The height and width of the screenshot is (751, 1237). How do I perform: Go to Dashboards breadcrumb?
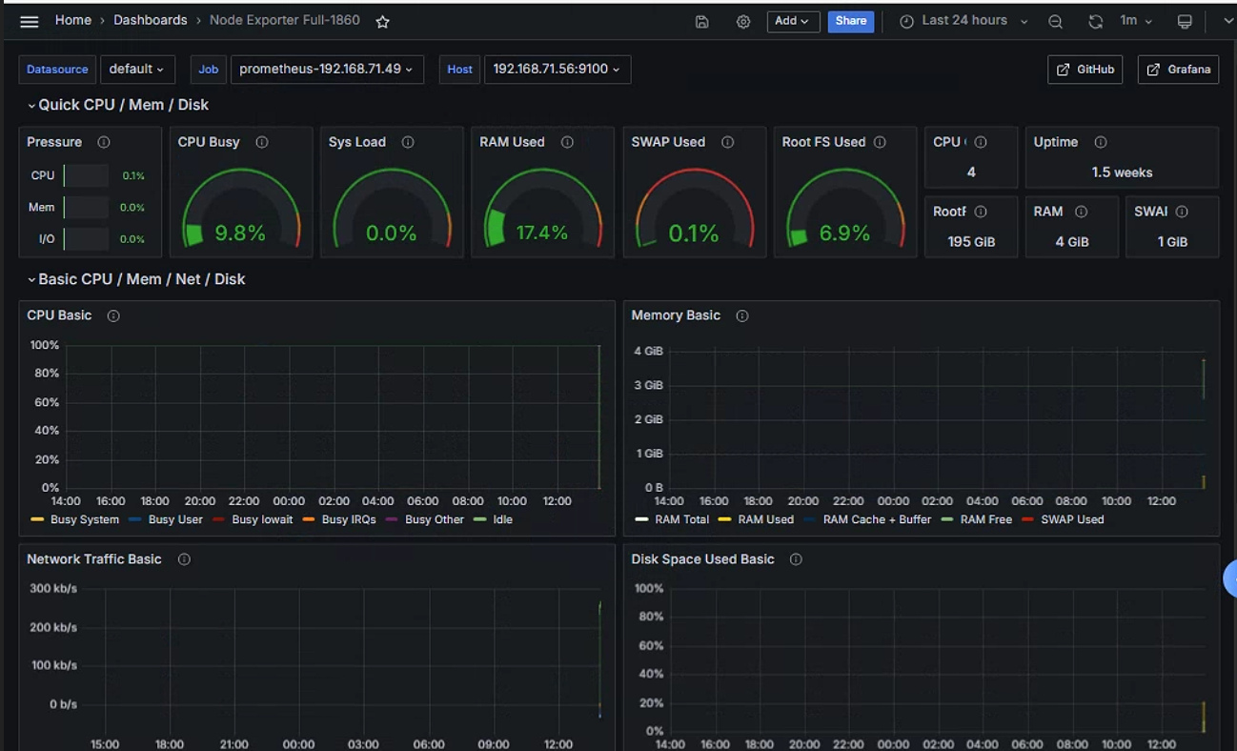tap(151, 20)
